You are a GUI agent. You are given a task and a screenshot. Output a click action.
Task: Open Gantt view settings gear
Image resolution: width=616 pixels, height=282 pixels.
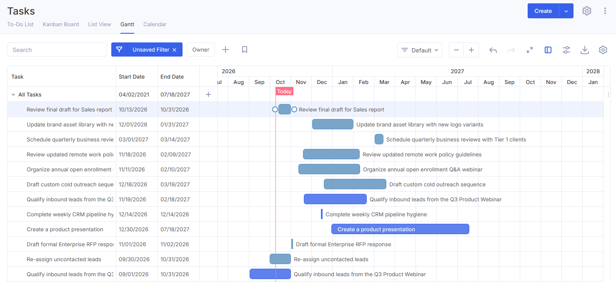[603, 50]
